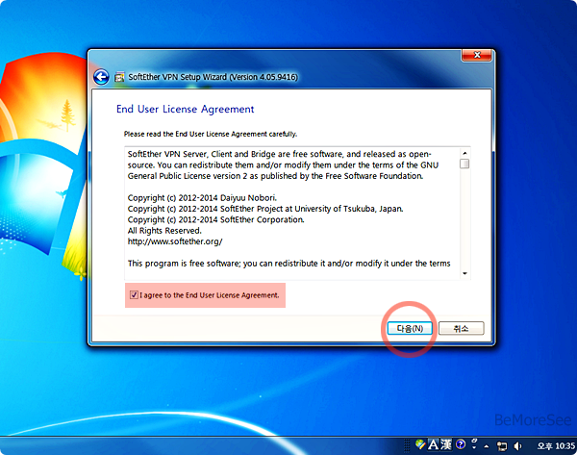577x455 pixels.
Task: Click the license text scrollbar thumb
Action: (x=464, y=164)
